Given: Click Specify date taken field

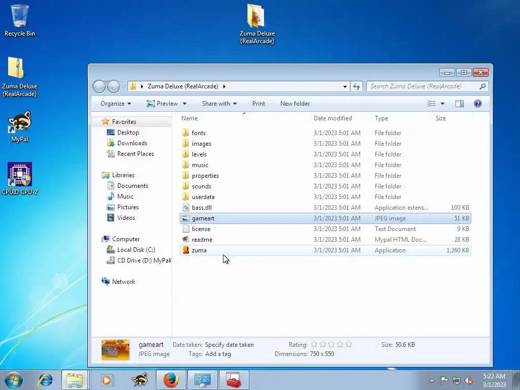Looking at the screenshot, I should (230, 345).
